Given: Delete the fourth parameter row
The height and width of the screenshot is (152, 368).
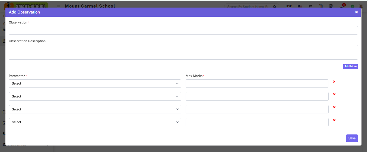Looking at the screenshot, I should tap(334, 120).
